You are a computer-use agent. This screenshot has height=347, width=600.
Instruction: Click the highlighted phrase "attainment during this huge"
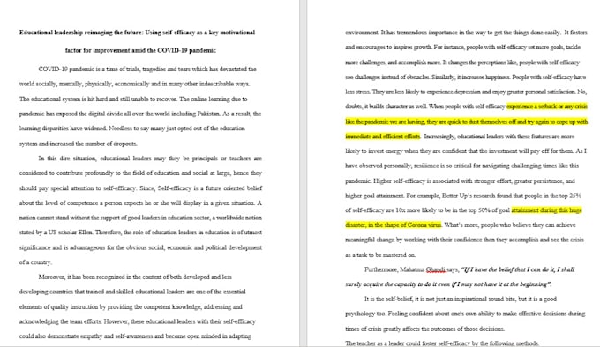tap(546, 210)
